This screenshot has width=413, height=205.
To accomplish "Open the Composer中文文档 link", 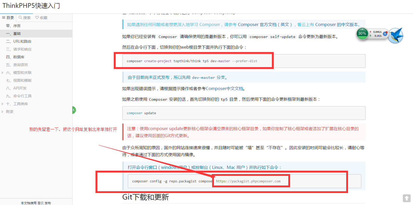I will coord(224,89).
